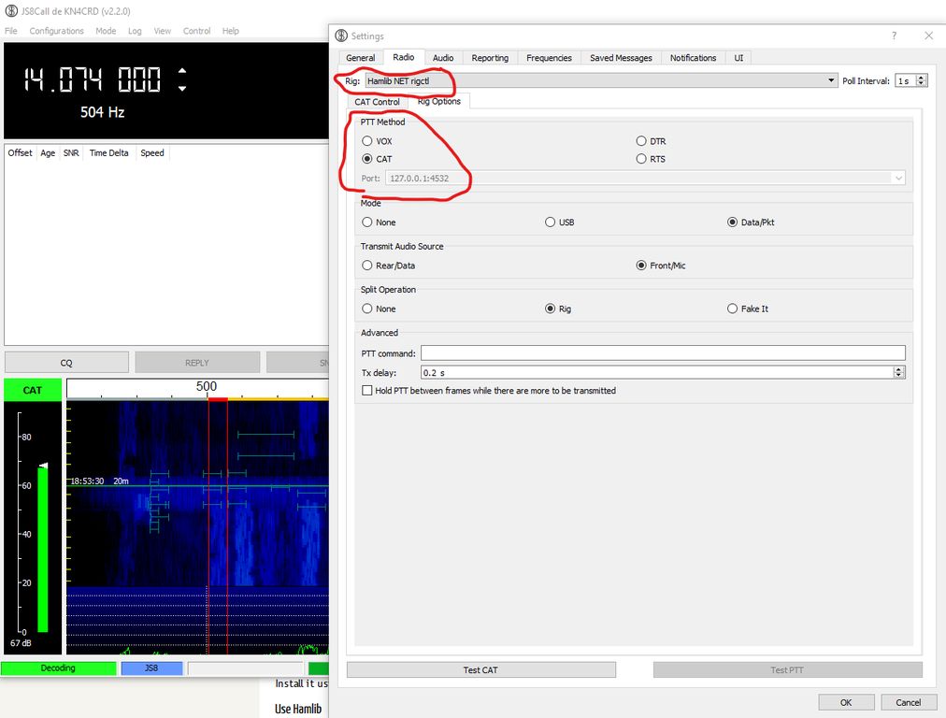Click the 500 Hz waterfall frequency marker

tap(207, 386)
